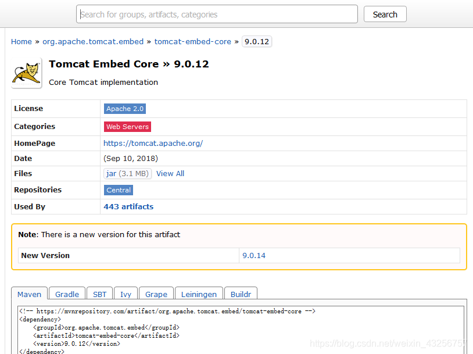Click the Used By row label

[30, 207]
